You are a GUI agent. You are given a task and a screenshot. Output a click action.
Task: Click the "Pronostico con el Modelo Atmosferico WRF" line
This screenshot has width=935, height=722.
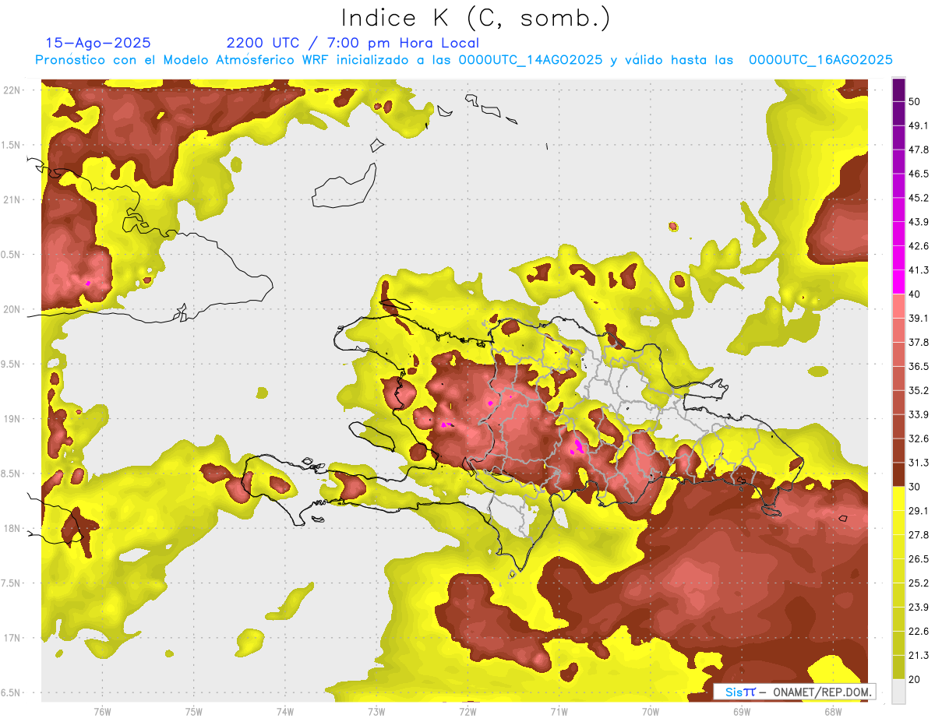464,60
